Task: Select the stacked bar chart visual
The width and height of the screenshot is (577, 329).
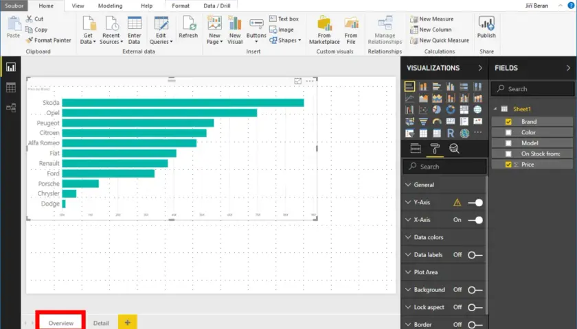Action: [x=409, y=86]
